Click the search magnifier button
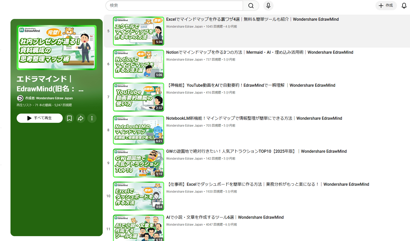The width and height of the screenshot is (410, 241). [x=251, y=6]
